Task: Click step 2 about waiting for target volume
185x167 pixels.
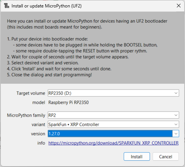Action: (x=68, y=57)
